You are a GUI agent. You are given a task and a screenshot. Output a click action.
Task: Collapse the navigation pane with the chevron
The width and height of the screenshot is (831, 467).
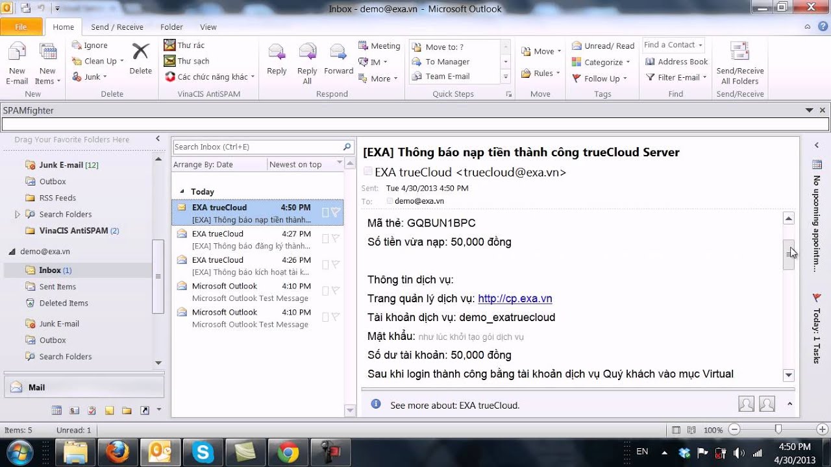pos(157,139)
